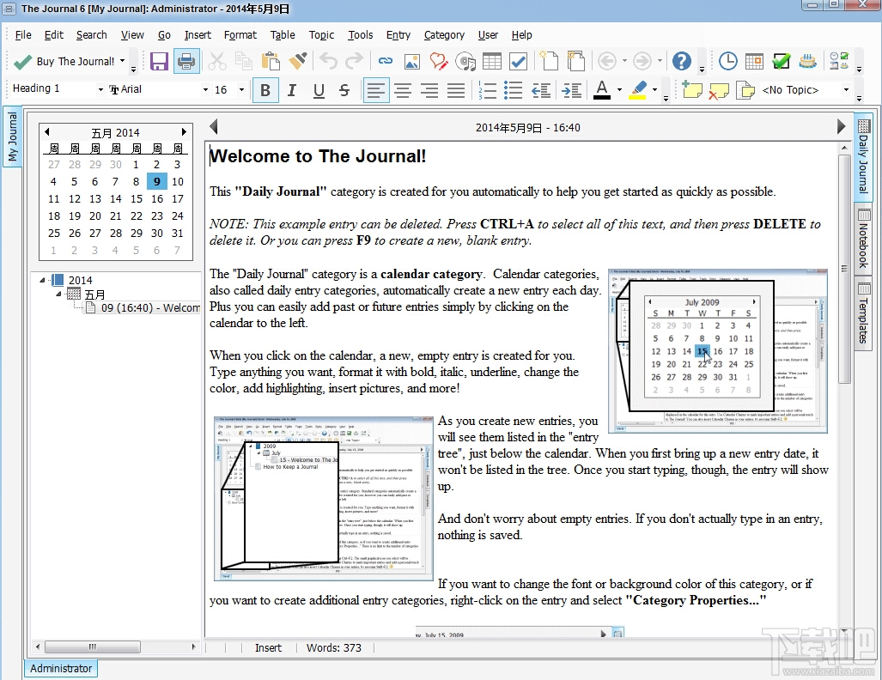Image resolution: width=882 pixels, height=680 pixels.
Task: Open Help with the blue question mark
Action: (x=682, y=61)
